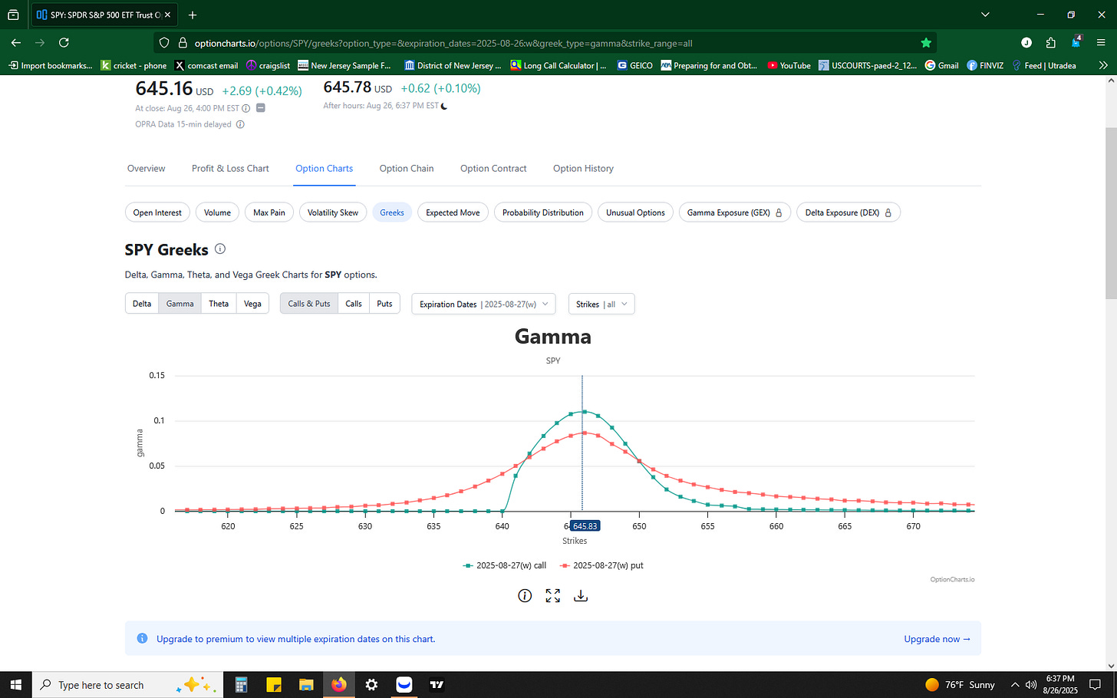Open File Explorer from the taskbar

[306, 684]
